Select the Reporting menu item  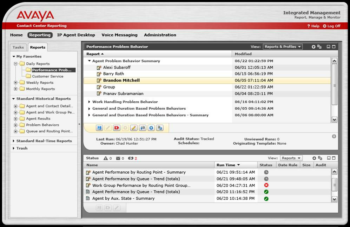tap(40, 35)
